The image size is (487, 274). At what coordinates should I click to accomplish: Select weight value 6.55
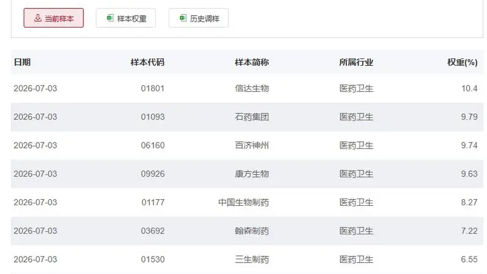click(469, 259)
